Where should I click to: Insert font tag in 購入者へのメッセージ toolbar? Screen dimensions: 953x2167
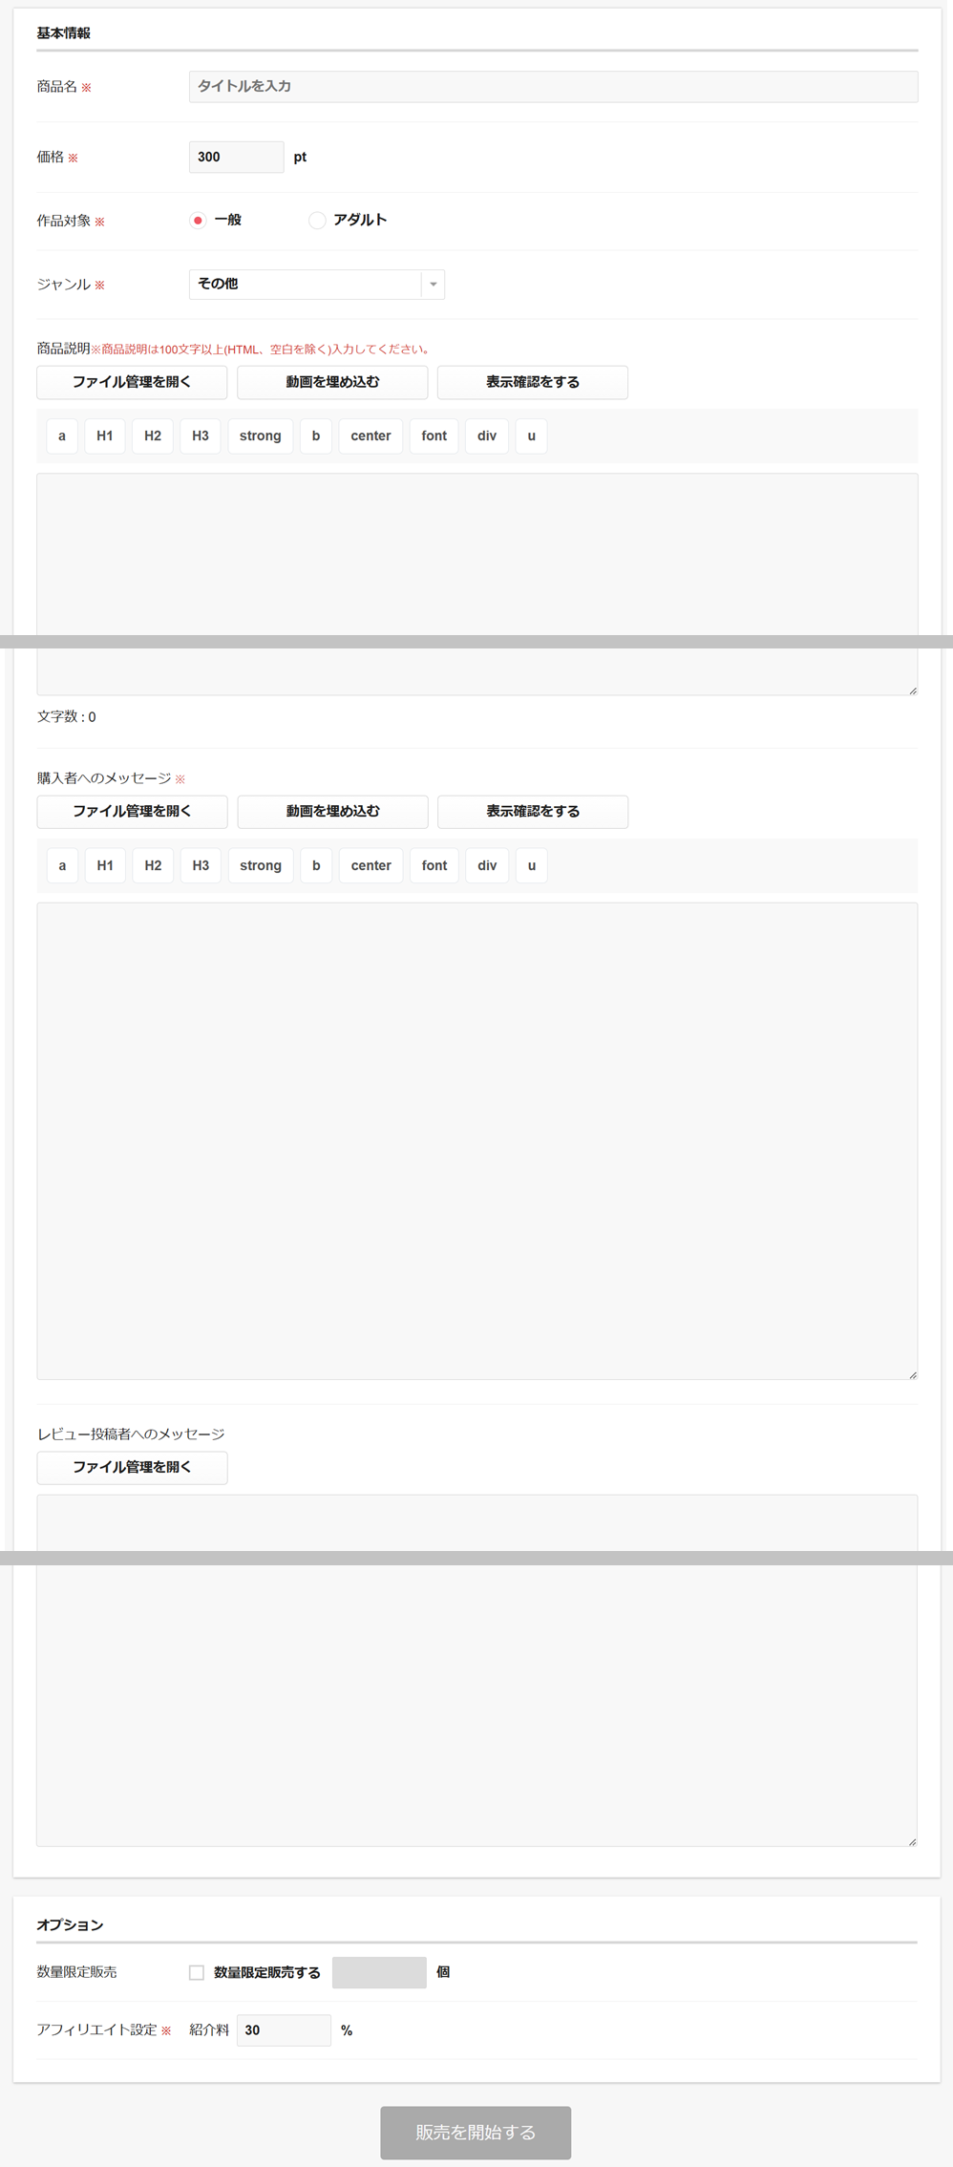[434, 865]
